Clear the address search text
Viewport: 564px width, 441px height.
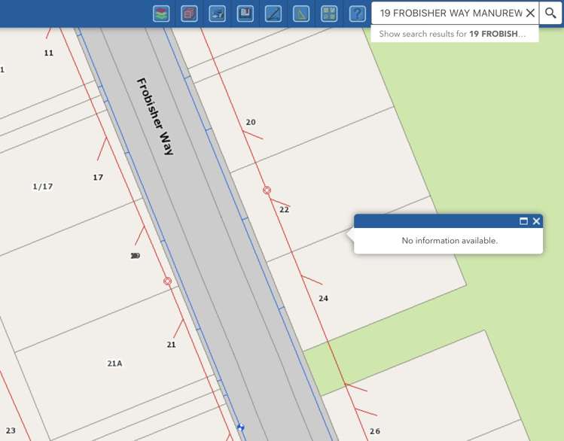(530, 14)
